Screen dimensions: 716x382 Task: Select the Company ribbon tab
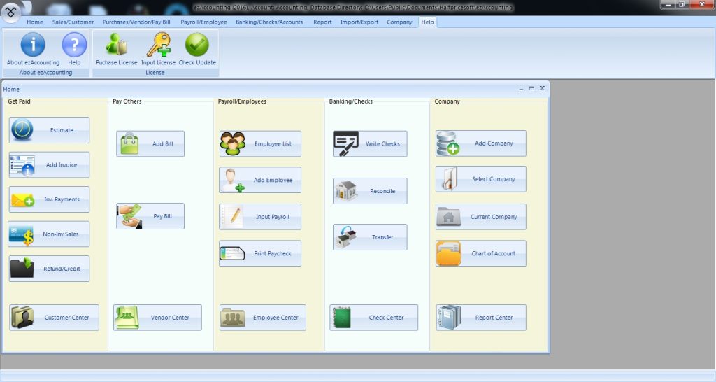click(399, 22)
